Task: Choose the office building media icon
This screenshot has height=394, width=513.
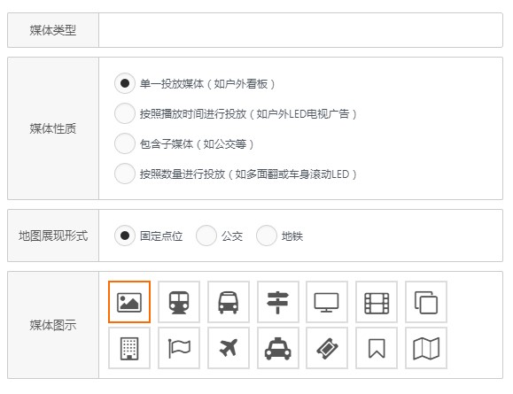Action: pyautogui.click(x=129, y=348)
